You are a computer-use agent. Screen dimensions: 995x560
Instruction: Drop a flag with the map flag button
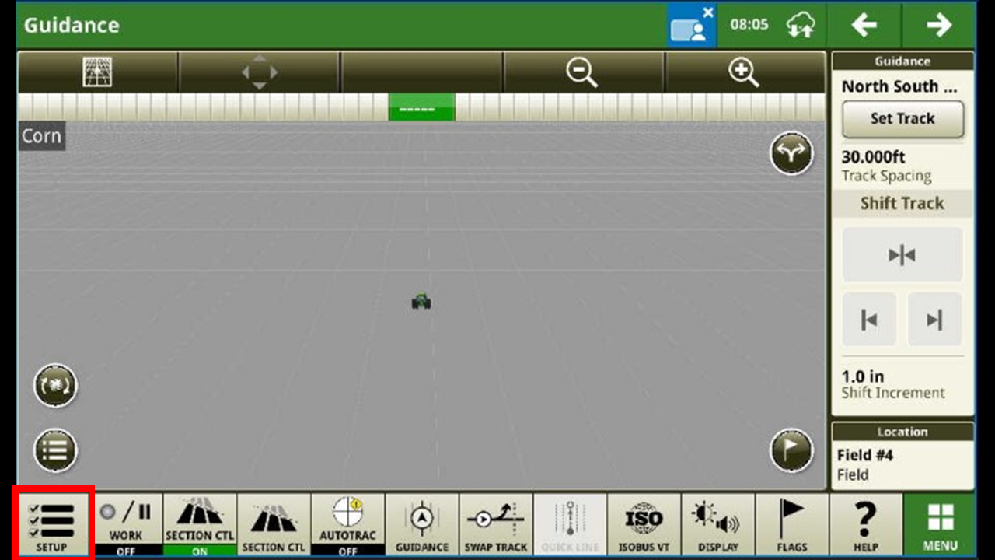tap(791, 450)
